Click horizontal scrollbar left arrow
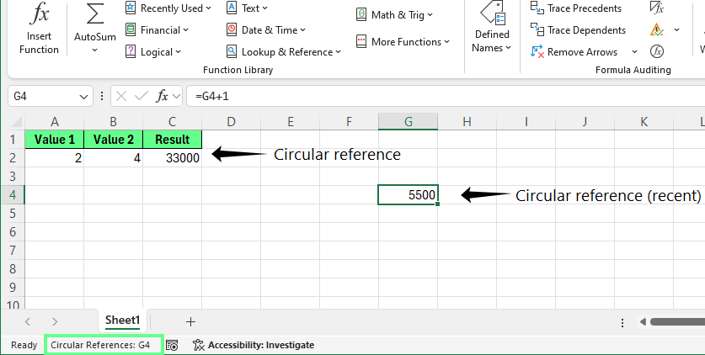705x355 pixels. tap(643, 321)
